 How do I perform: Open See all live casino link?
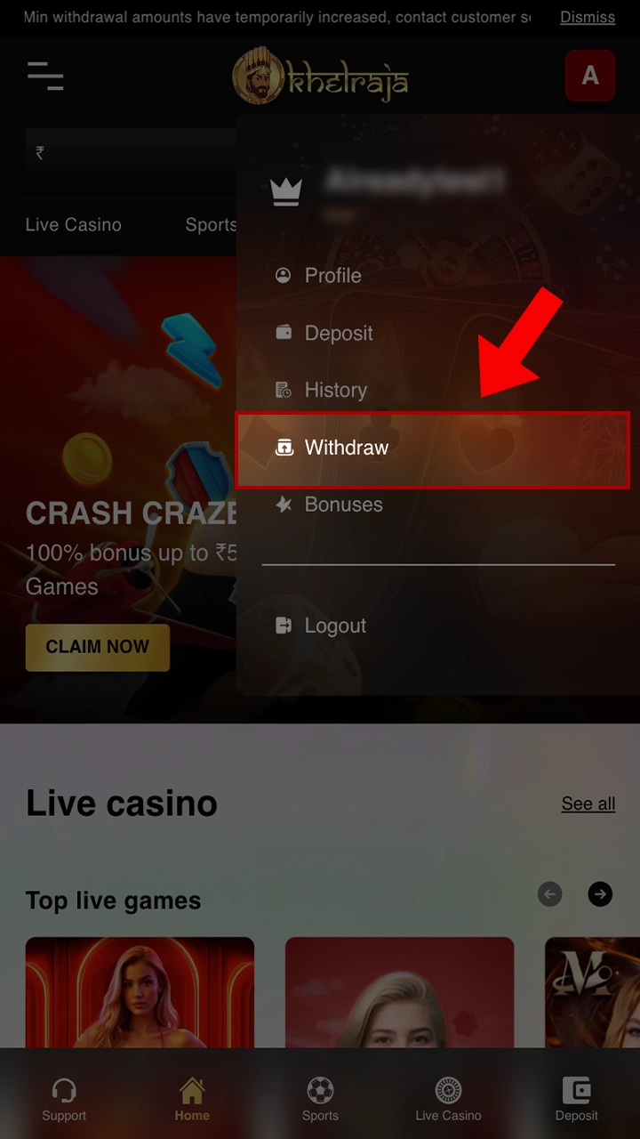click(588, 804)
